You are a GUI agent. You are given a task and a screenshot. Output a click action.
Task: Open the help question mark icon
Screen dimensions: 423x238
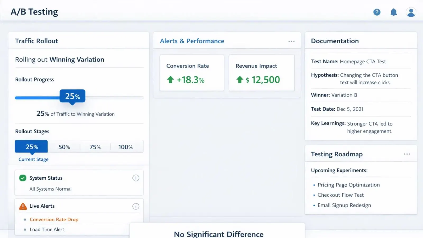click(377, 12)
